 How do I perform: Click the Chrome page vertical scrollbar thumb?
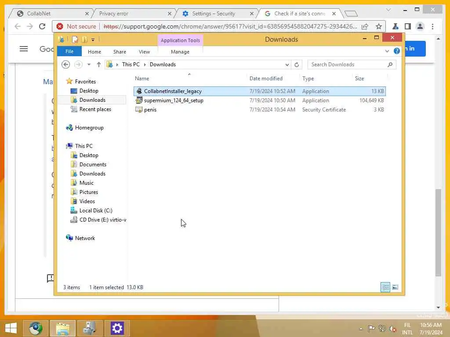(x=438, y=232)
